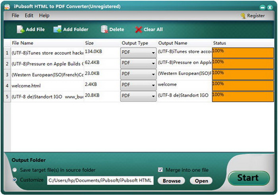Image resolution: width=278 pixels, height=195 pixels.
Task: Click progress bar of Pressure on Apple row
Action: [243, 64]
